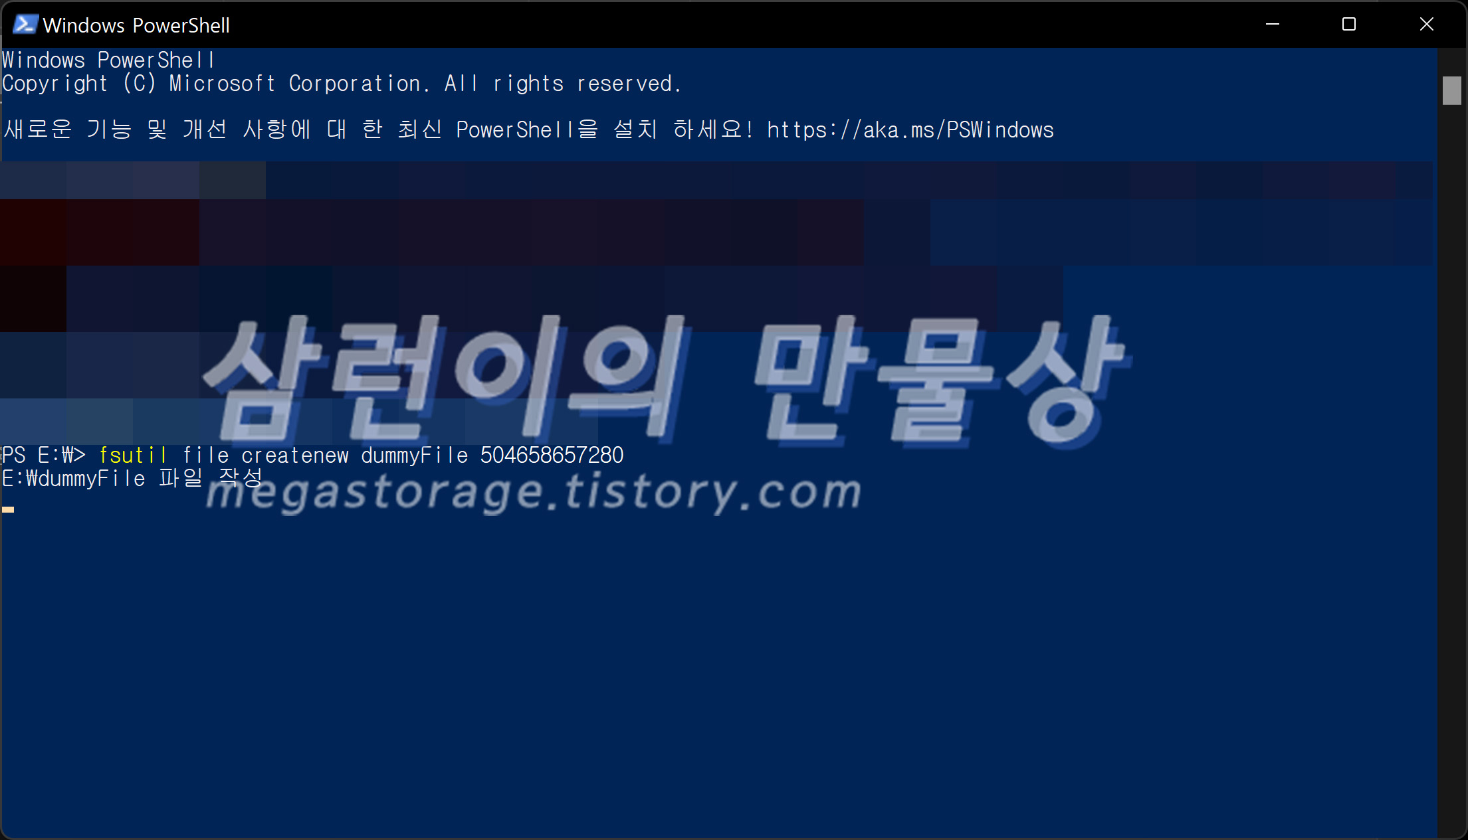
Task: Click the PS E: prompt text
Action: pos(43,456)
